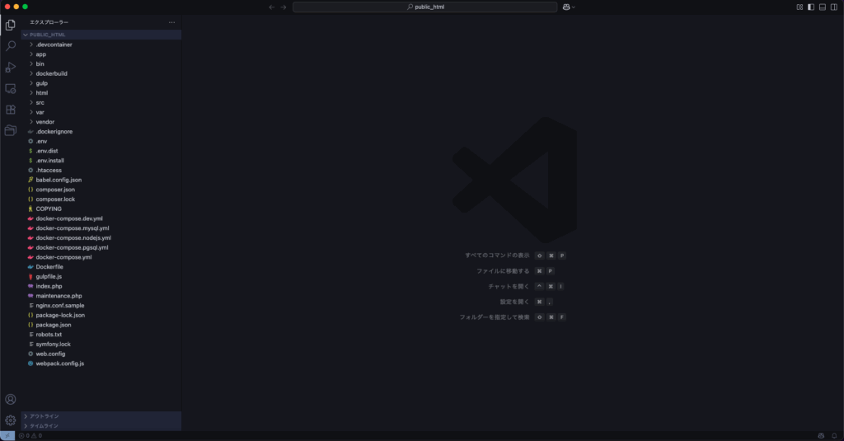The height and width of the screenshot is (441, 844).
Task: Open the Dockerfile
Action: coord(101,267)
